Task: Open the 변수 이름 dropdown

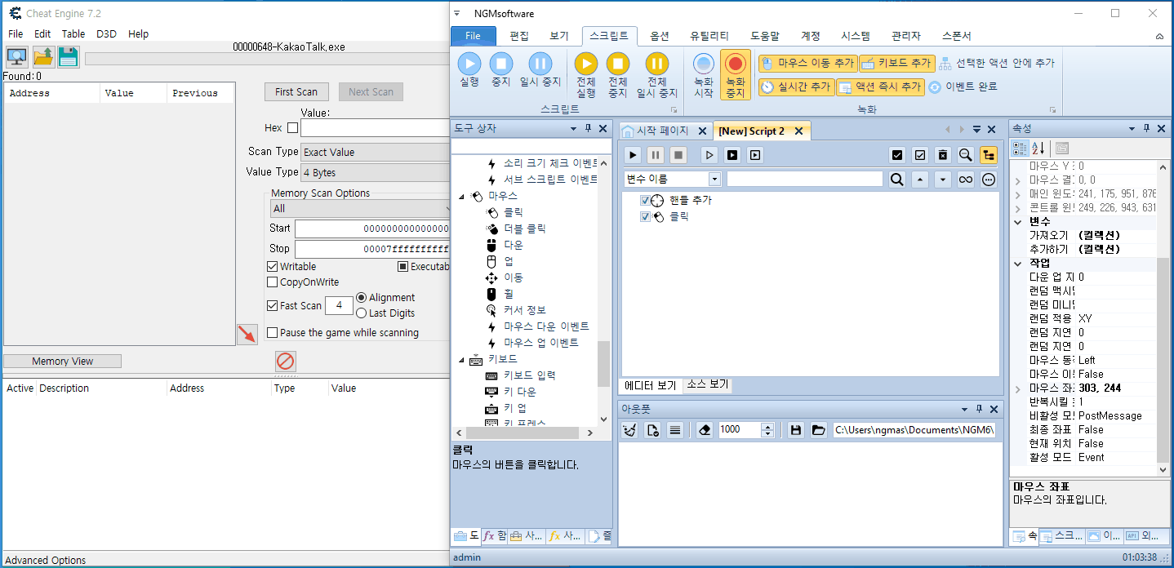Action: 715,180
